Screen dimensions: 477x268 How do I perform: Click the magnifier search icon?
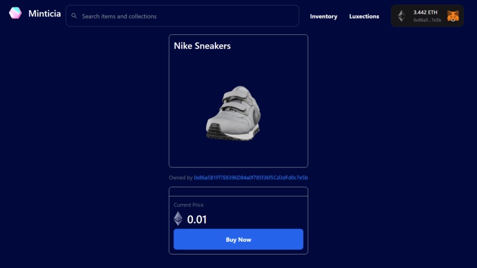pyautogui.click(x=74, y=16)
